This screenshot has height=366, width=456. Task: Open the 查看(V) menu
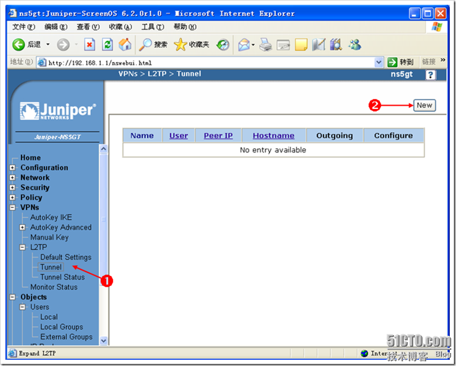(x=88, y=27)
